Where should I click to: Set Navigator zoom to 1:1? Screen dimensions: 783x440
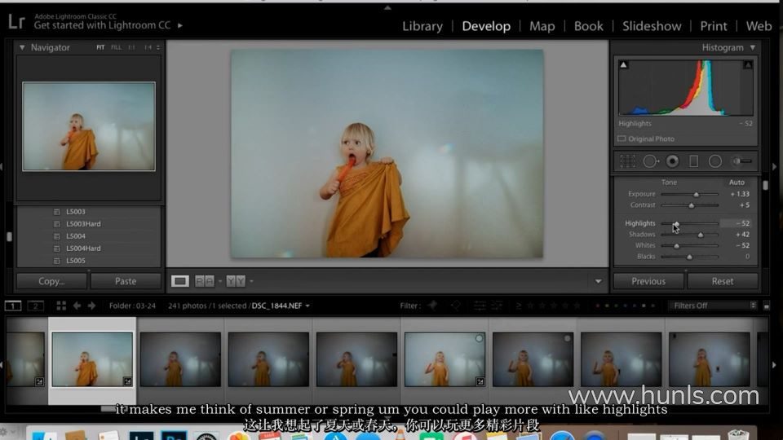coord(132,47)
